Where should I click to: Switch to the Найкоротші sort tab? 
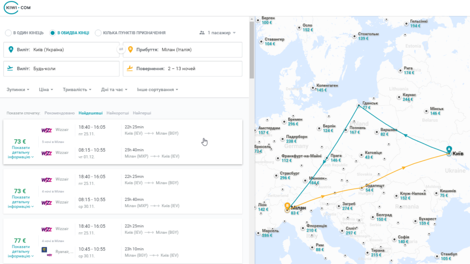point(117,113)
